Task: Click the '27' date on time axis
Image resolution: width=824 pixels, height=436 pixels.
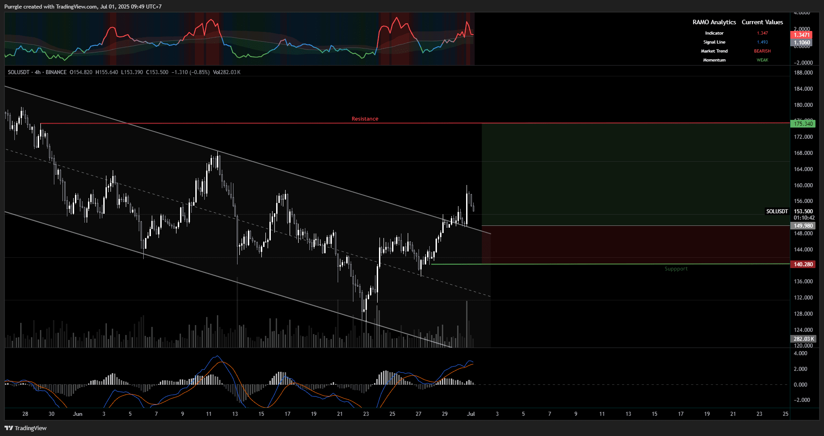Action: click(x=419, y=414)
